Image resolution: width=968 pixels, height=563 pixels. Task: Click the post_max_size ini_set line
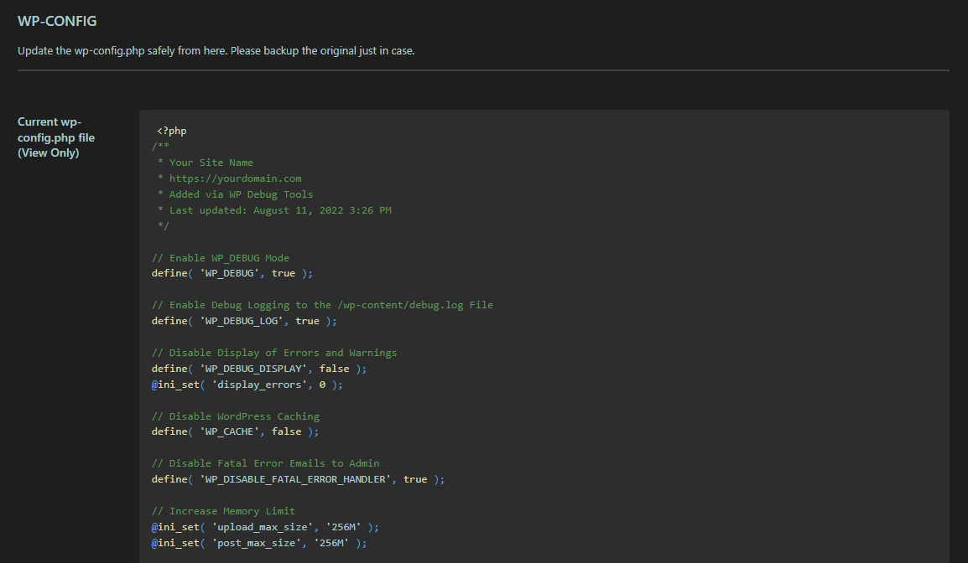pos(259,543)
